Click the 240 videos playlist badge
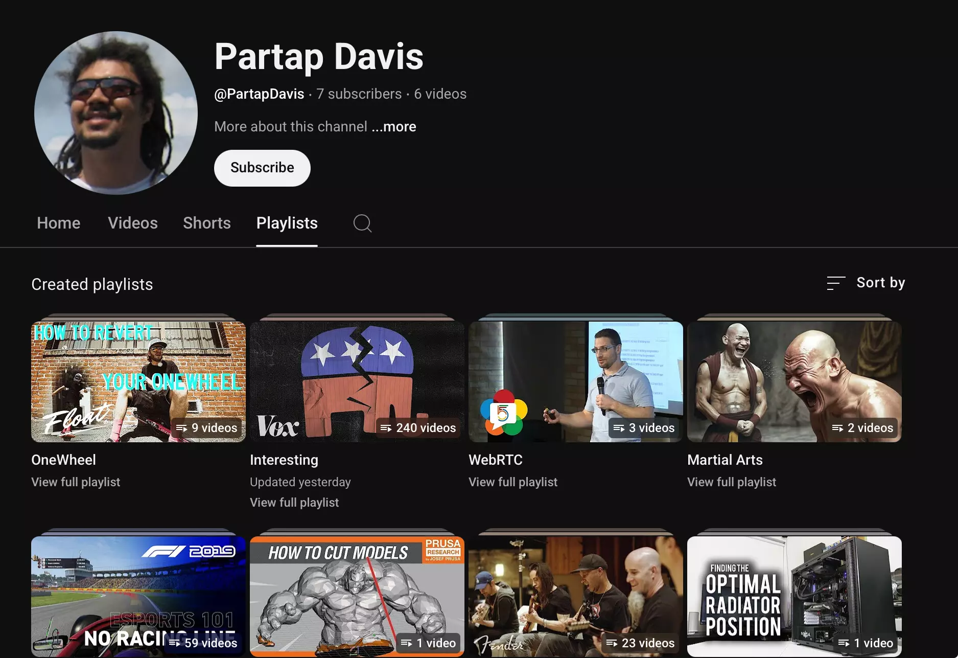Screen dimensions: 958x658 [x=418, y=428]
